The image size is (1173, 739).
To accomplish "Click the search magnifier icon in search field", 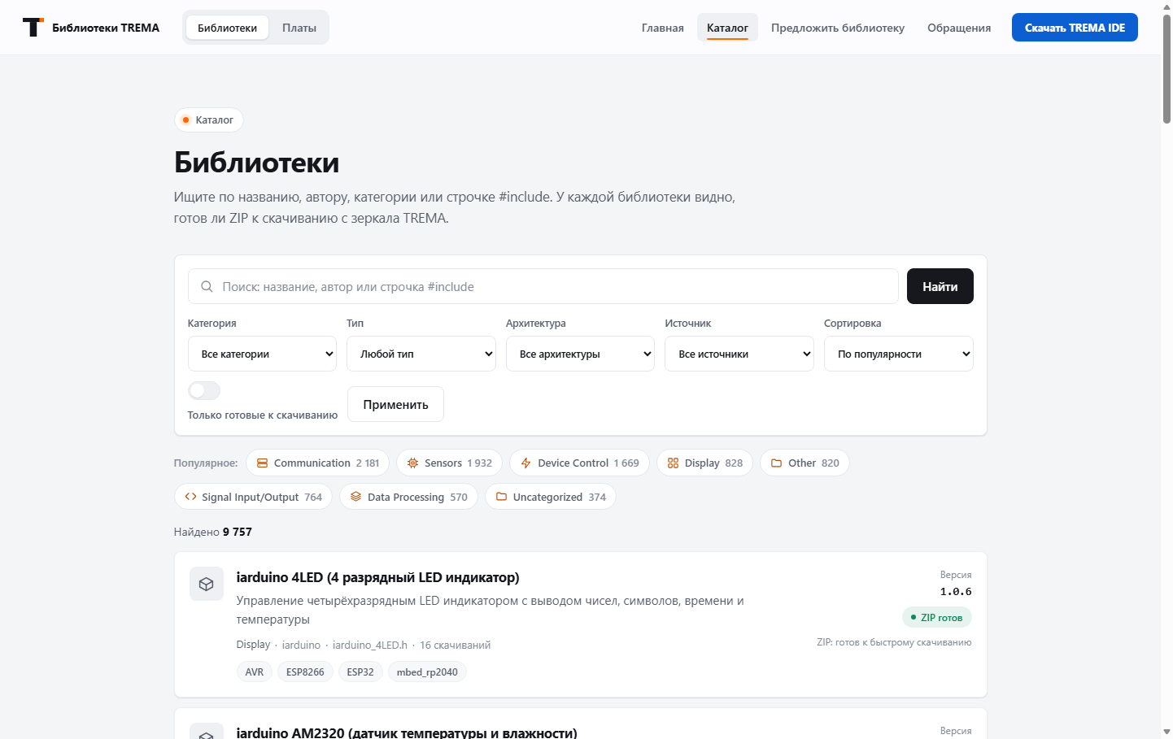I will click(x=207, y=286).
